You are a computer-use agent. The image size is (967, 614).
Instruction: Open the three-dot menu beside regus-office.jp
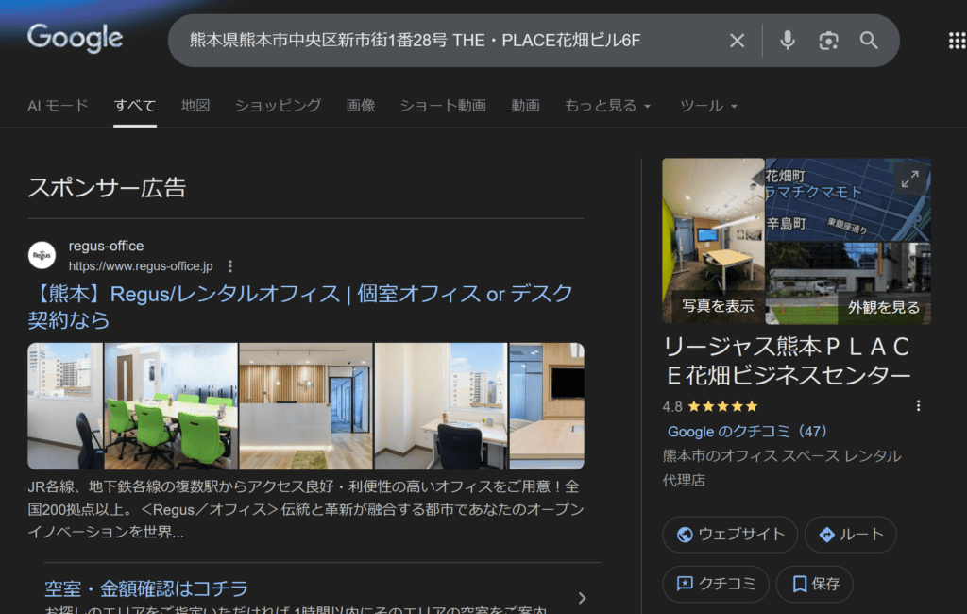coord(230,266)
